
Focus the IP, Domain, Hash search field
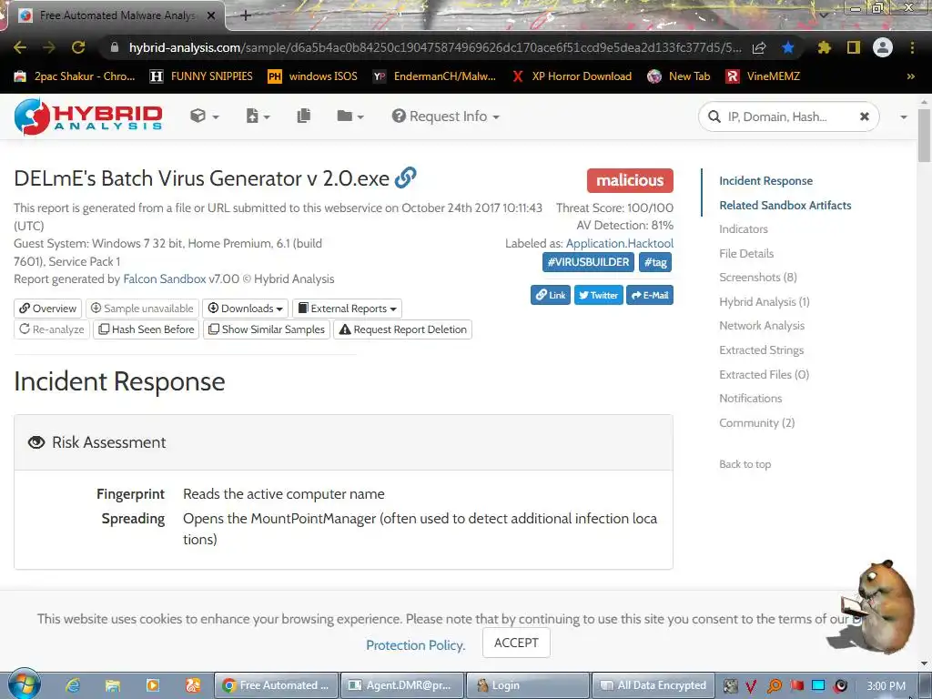[787, 116]
